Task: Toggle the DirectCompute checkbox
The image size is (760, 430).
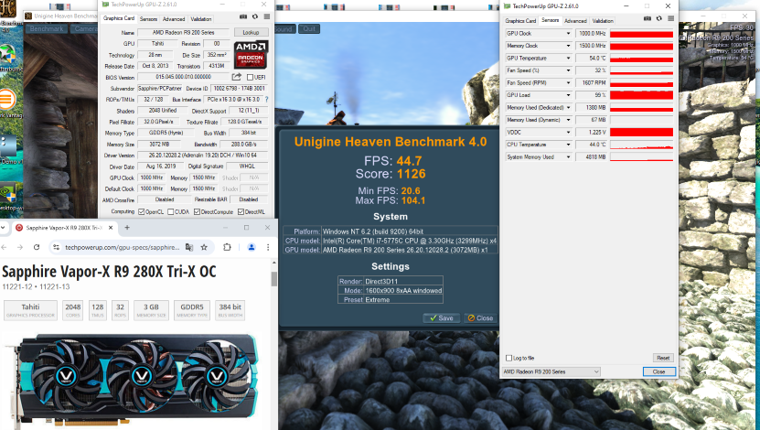Action: (197, 212)
